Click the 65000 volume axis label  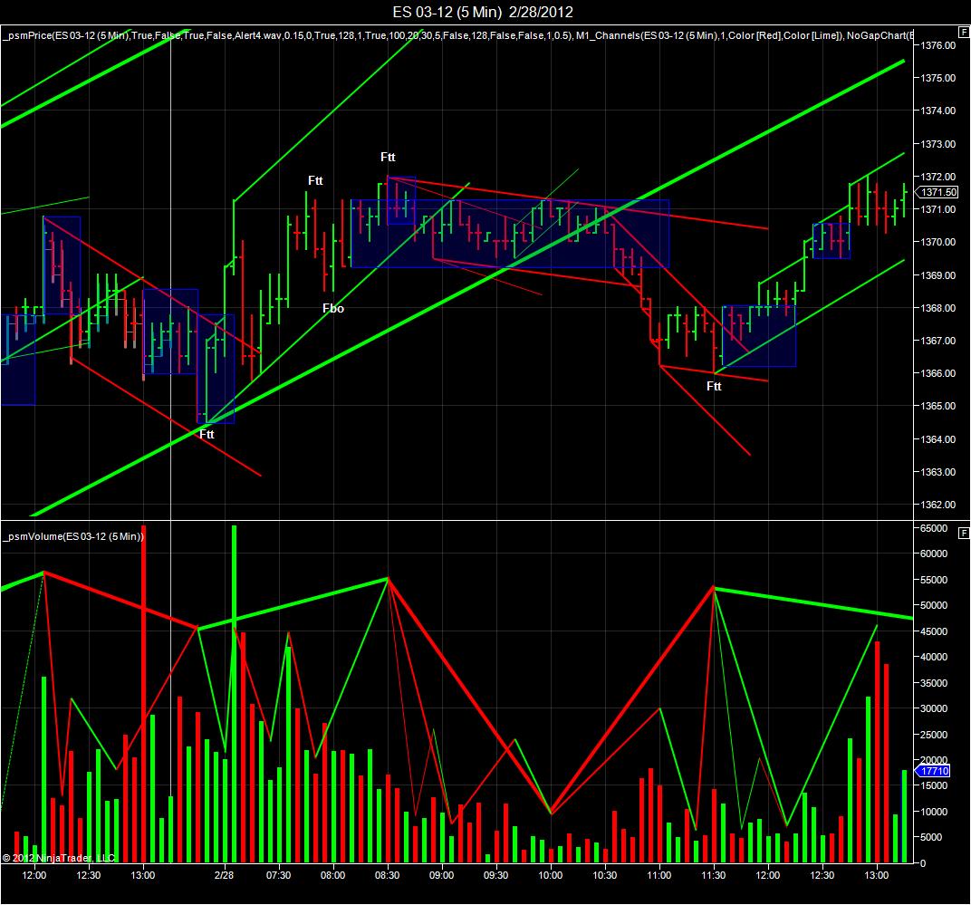(935, 528)
